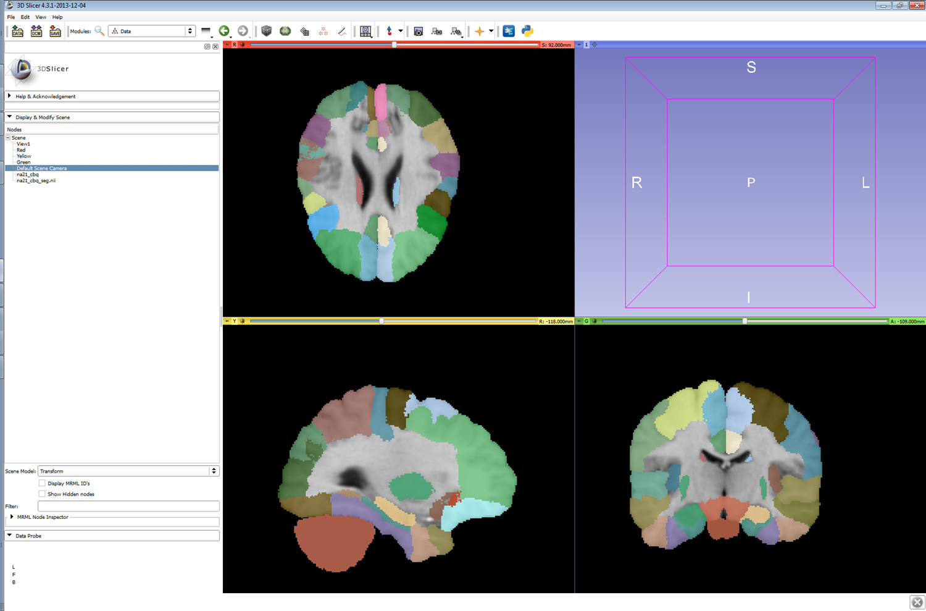Click the crosshair toolbar icon
926x611 pixels.
(x=479, y=31)
